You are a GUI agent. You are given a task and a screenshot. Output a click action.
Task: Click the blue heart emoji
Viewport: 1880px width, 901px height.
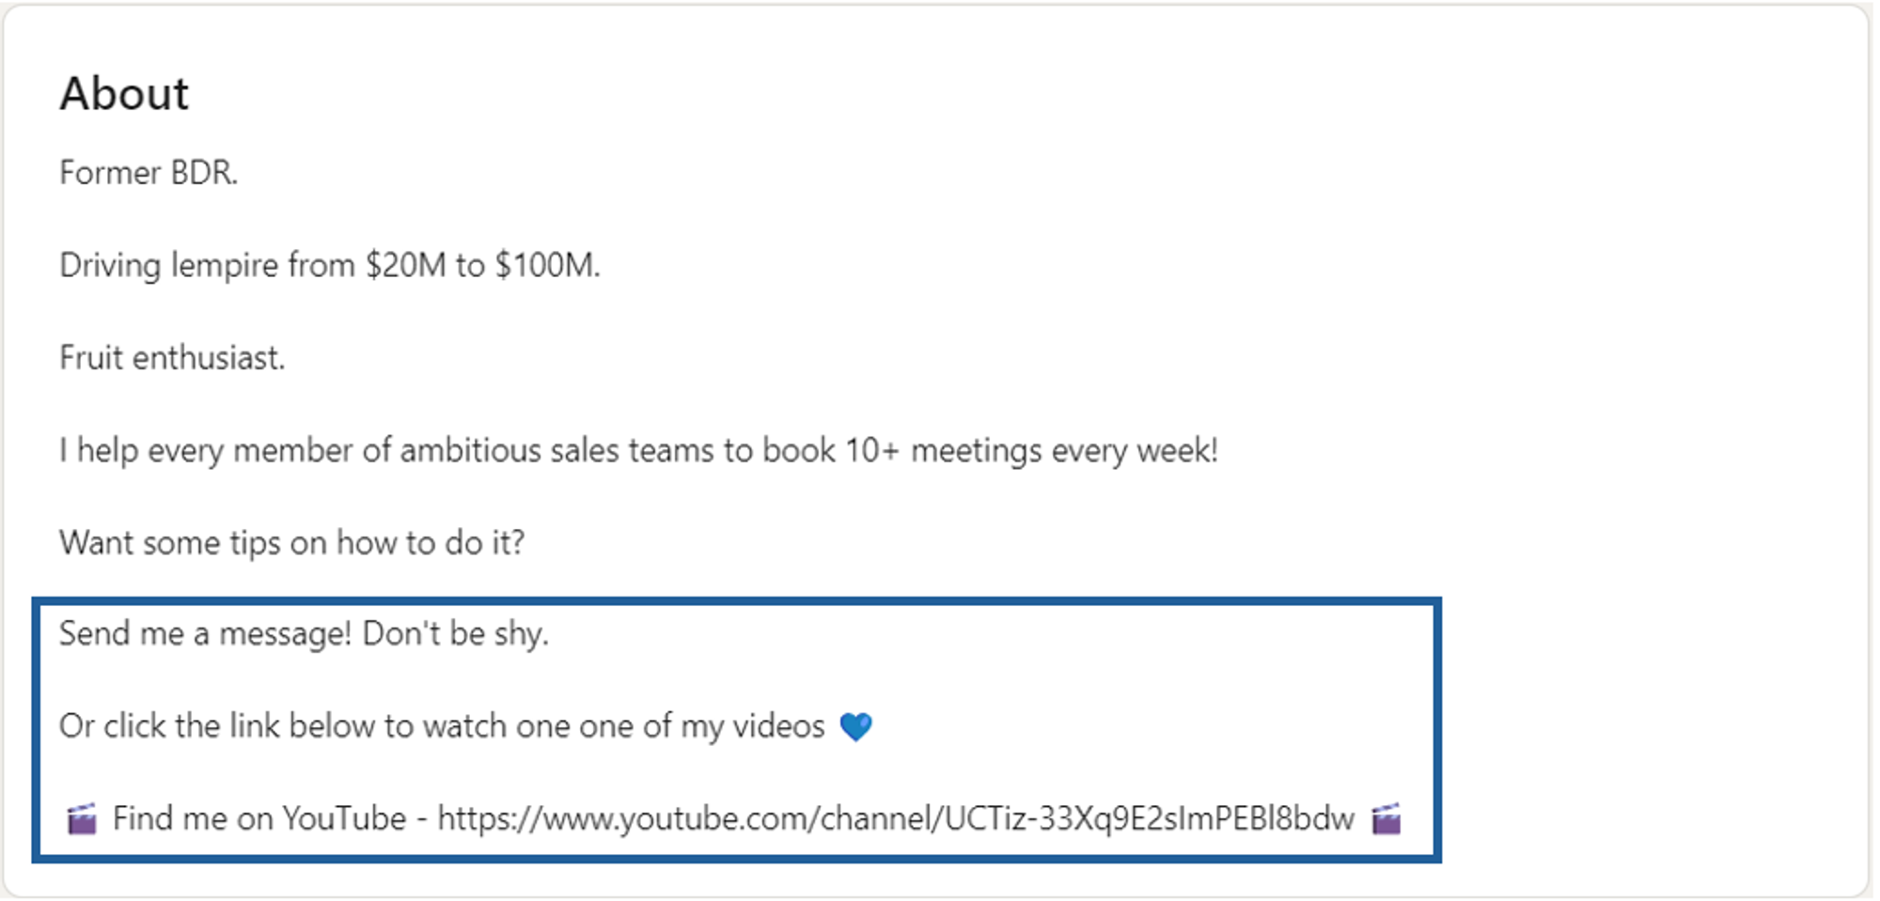[855, 726]
